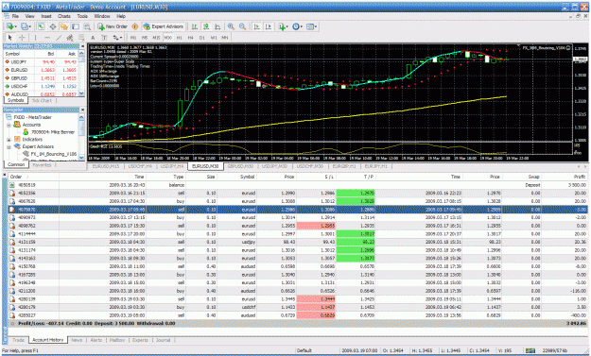Toggle the H1 timeframe button

180,38
